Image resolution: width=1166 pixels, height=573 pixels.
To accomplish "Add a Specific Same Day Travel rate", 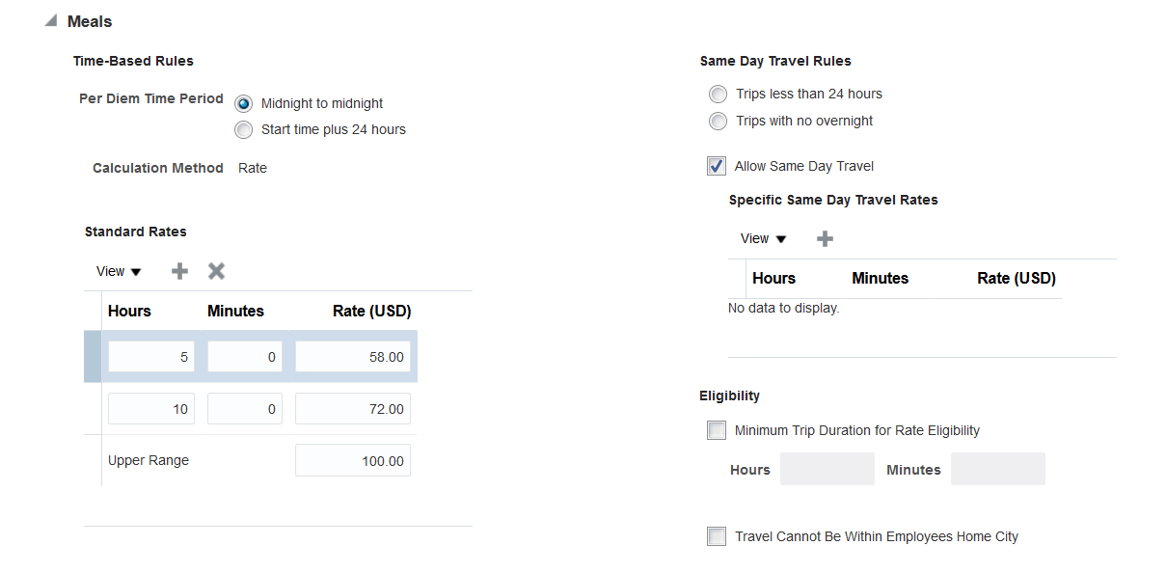I will click(x=825, y=239).
